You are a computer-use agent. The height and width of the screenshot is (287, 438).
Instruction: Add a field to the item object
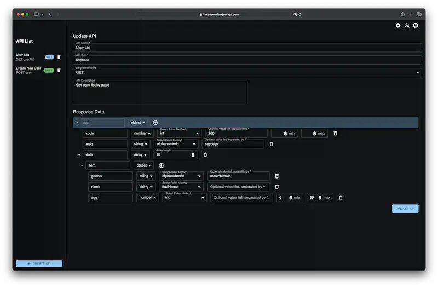(161, 165)
